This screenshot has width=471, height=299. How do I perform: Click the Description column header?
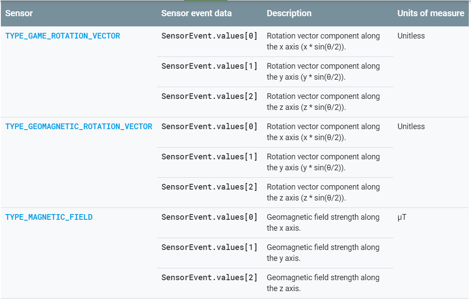[289, 14]
